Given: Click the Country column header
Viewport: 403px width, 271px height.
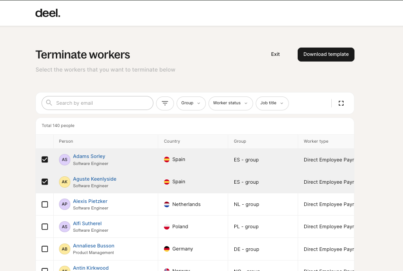Looking at the screenshot, I should coord(172,141).
